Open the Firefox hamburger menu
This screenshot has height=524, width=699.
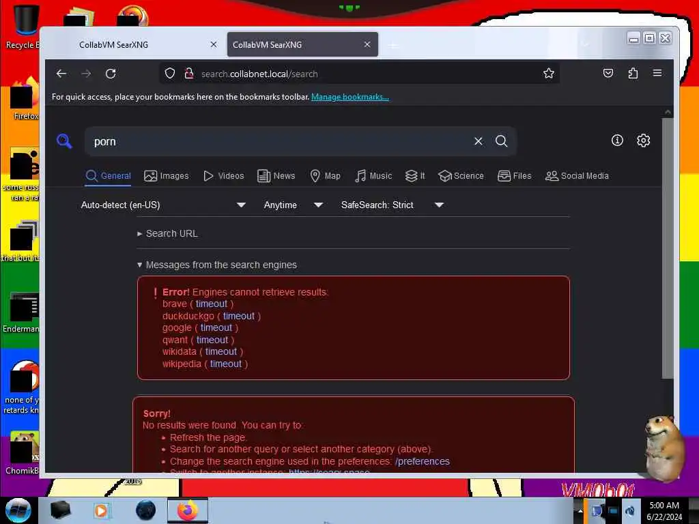point(657,73)
